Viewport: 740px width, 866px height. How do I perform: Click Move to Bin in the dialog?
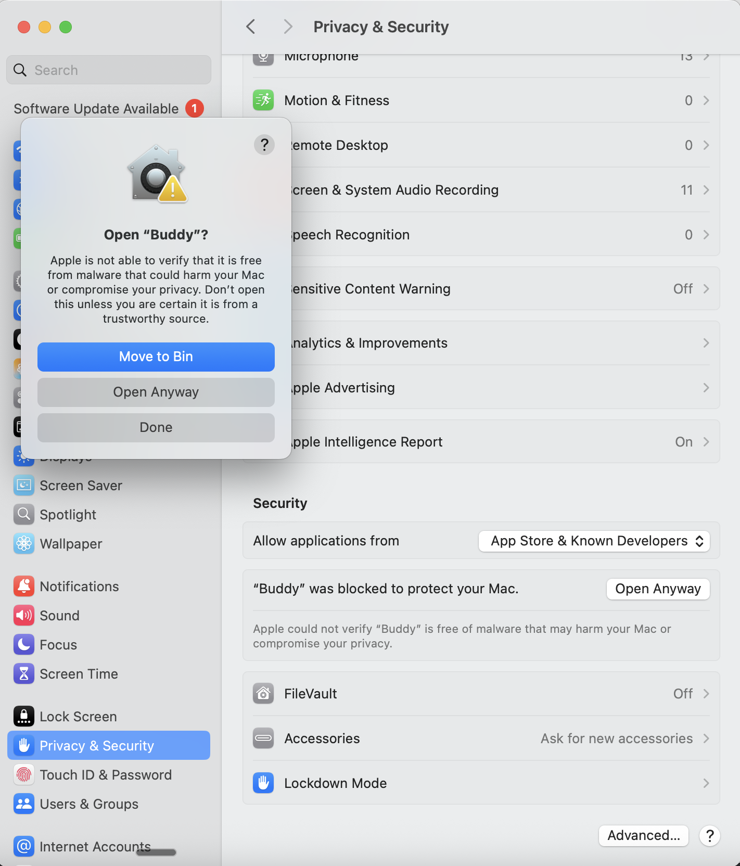[x=156, y=356]
